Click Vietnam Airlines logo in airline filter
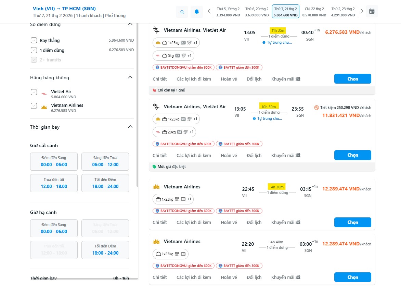 coord(44,108)
